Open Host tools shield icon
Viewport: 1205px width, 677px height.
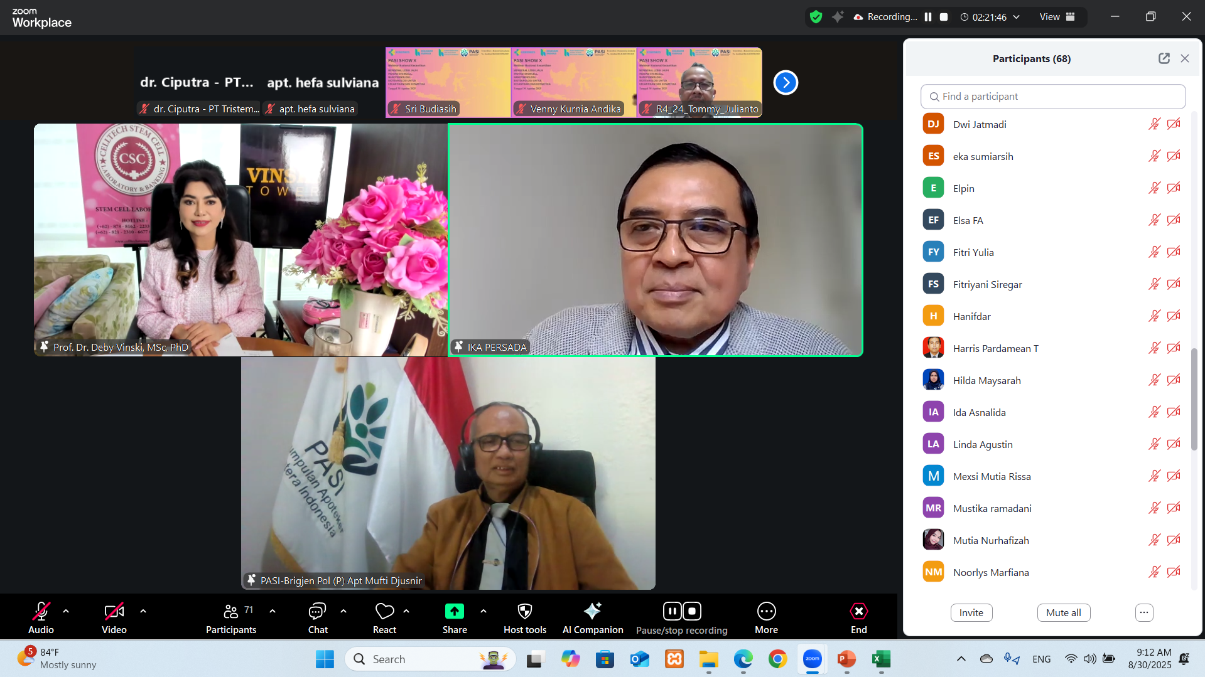pos(524,611)
